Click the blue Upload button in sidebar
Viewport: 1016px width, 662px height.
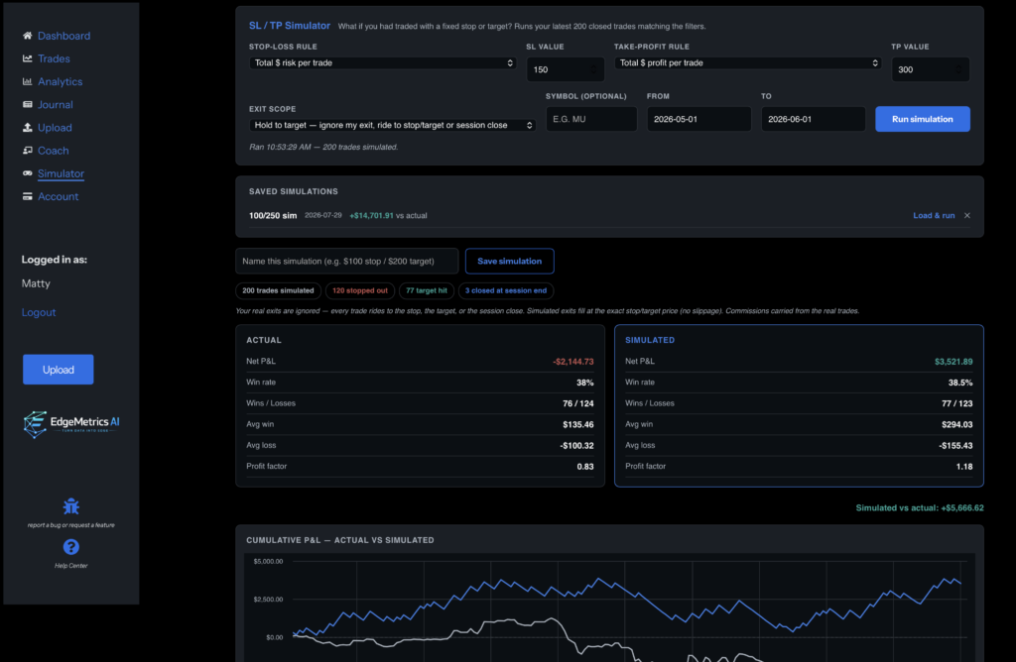point(59,370)
